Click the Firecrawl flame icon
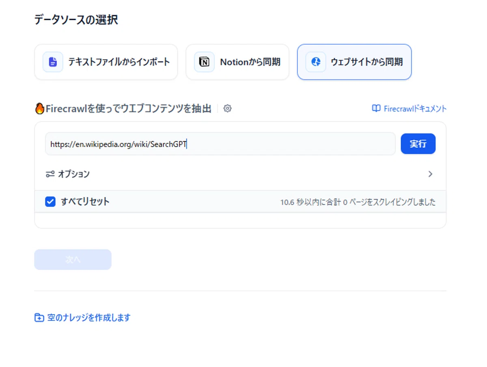The width and height of the screenshot is (487, 367). [x=39, y=108]
